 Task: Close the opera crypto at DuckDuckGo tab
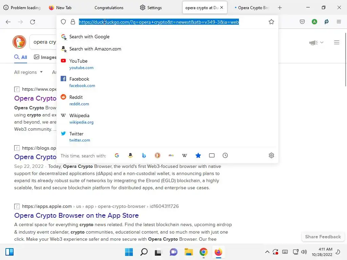(222, 7)
